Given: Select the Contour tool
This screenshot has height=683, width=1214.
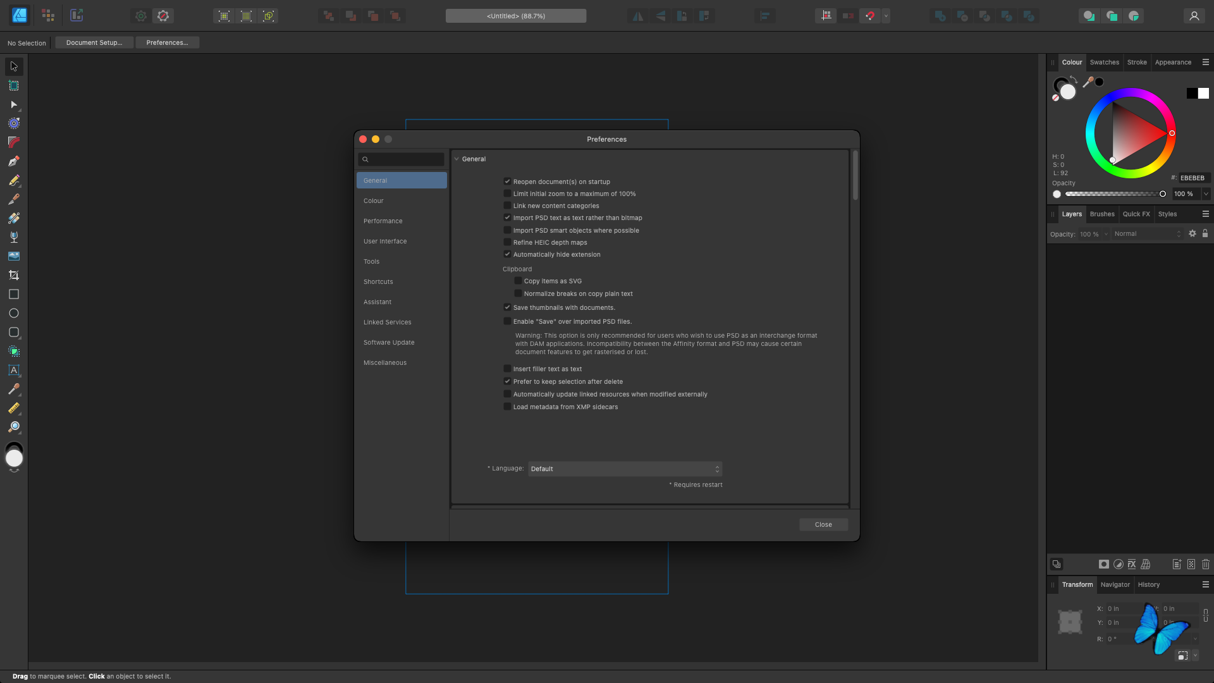Looking at the screenshot, I should point(14,123).
